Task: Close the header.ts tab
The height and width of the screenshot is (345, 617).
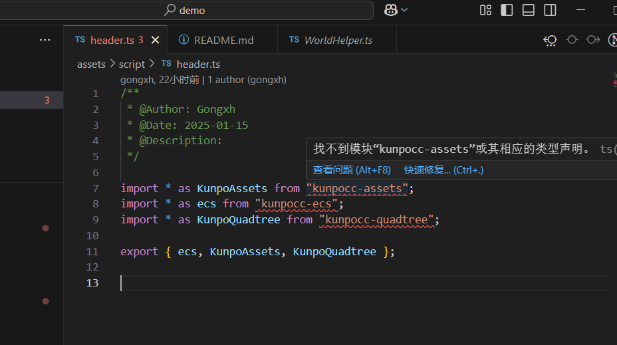Action: click(x=156, y=40)
